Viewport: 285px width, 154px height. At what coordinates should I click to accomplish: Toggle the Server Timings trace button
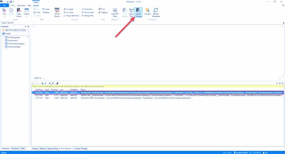tap(138, 12)
